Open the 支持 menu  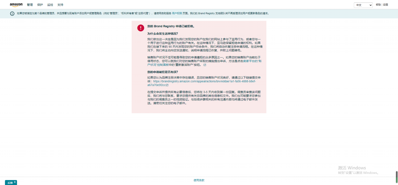pos(60,5)
